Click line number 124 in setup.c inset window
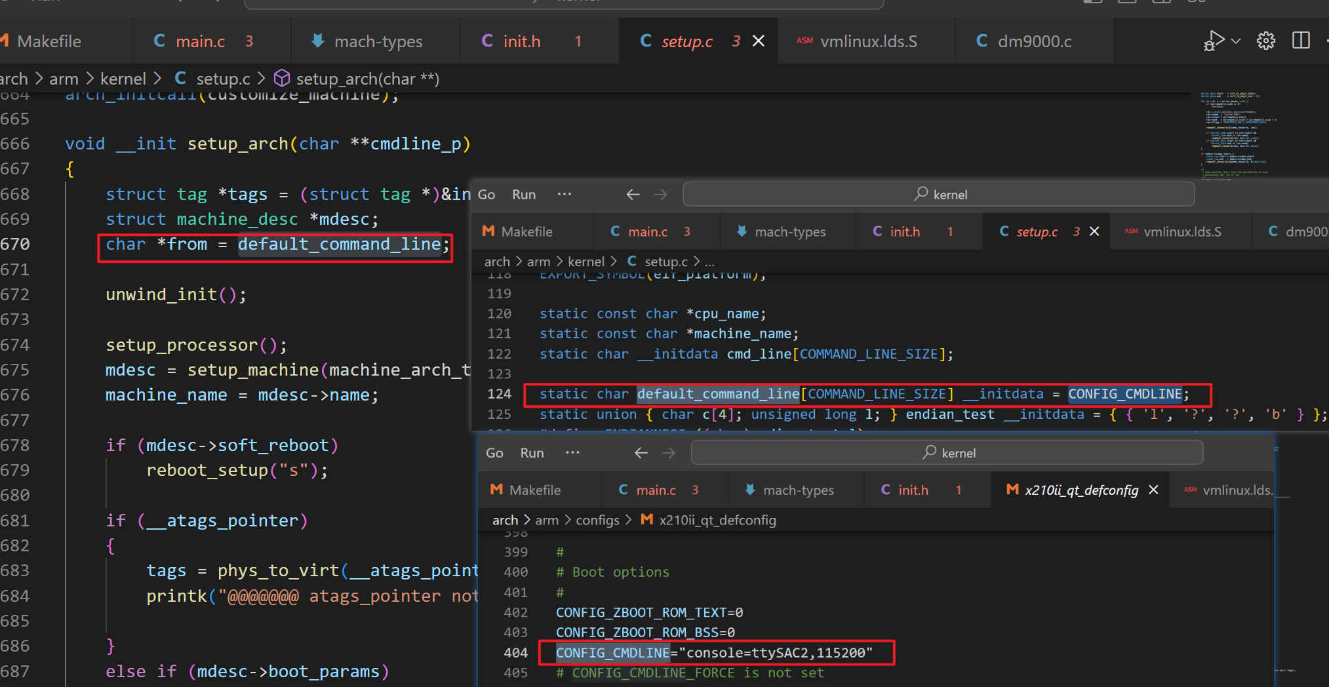Screen dimensions: 1329x687 499,394
